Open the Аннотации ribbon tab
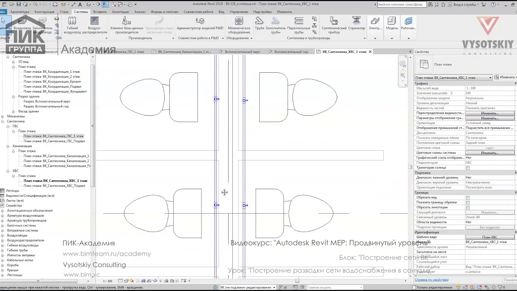Screen dimensions: 517x291 point(120,12)
